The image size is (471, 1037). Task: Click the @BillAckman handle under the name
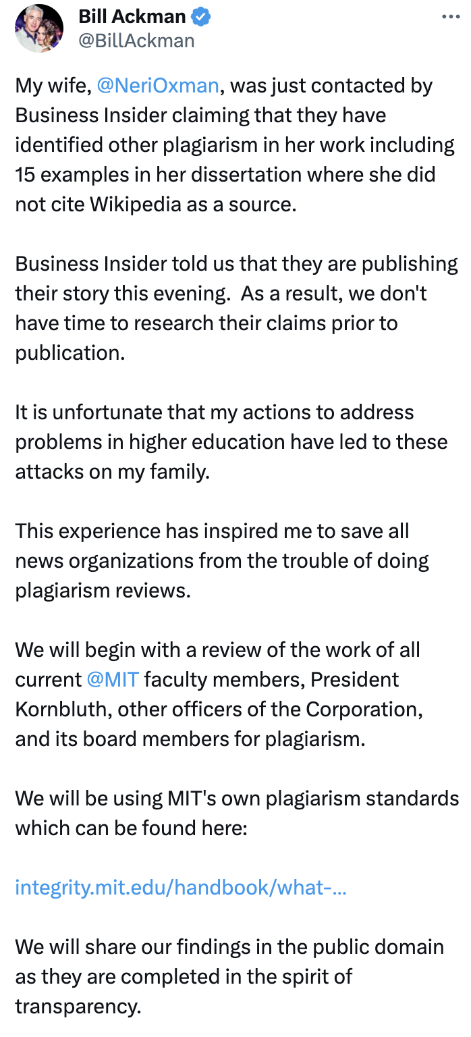[136, 41]
